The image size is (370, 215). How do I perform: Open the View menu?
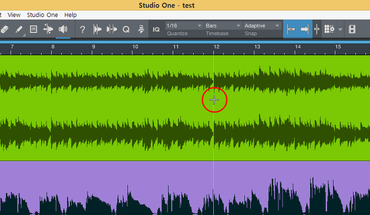click(x=14, y=15)
